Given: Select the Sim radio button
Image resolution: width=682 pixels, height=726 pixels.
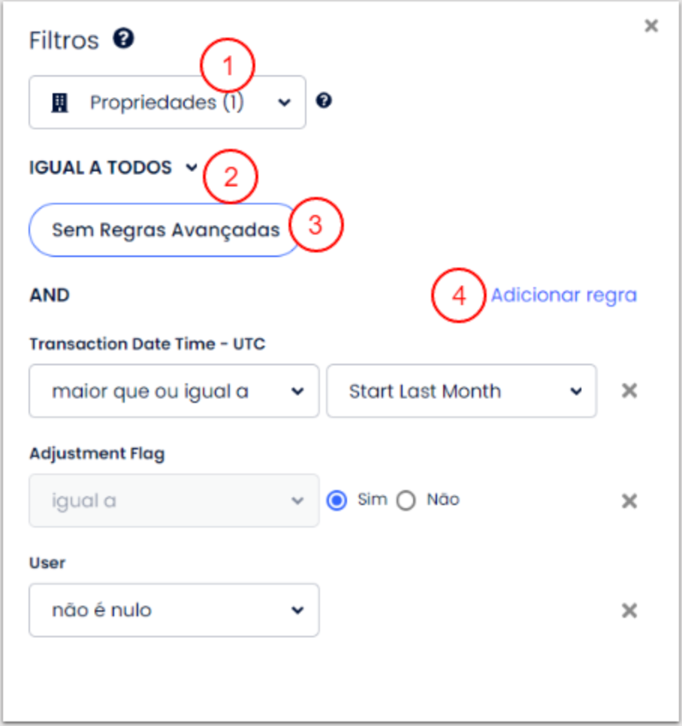Looking at the screenshot, I should 336,501.
